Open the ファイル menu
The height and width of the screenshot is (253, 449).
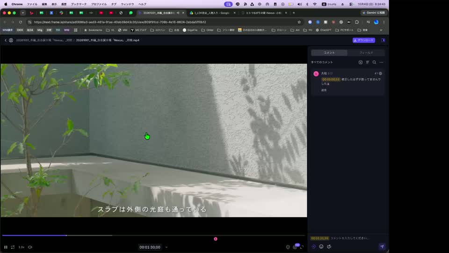tap(32, 4)
